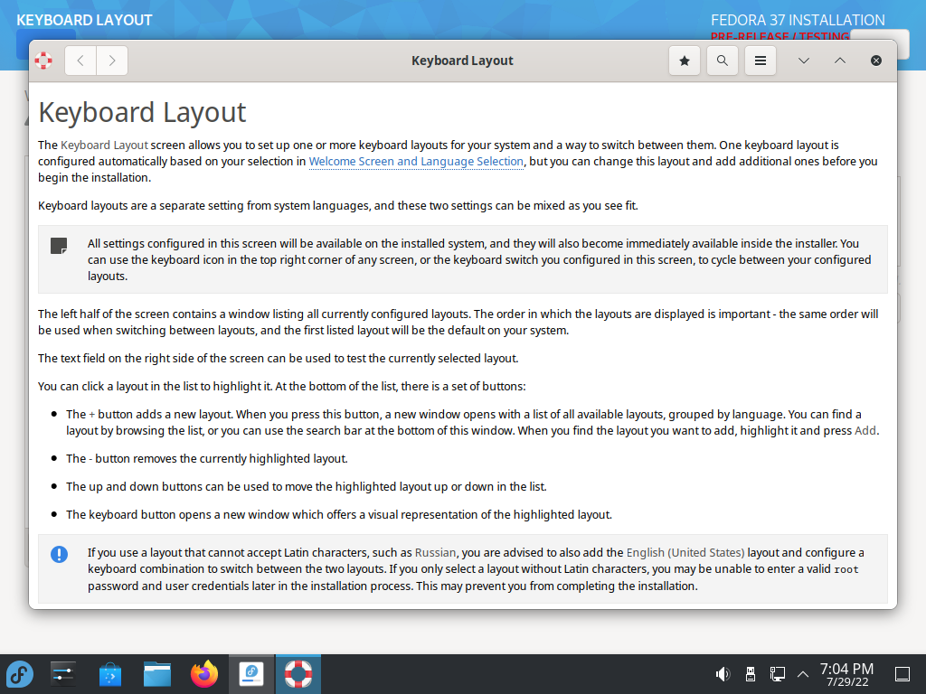The image size is (926, 694).
Task: Open network connections tray icon
Action: click(x=777, y=674)
